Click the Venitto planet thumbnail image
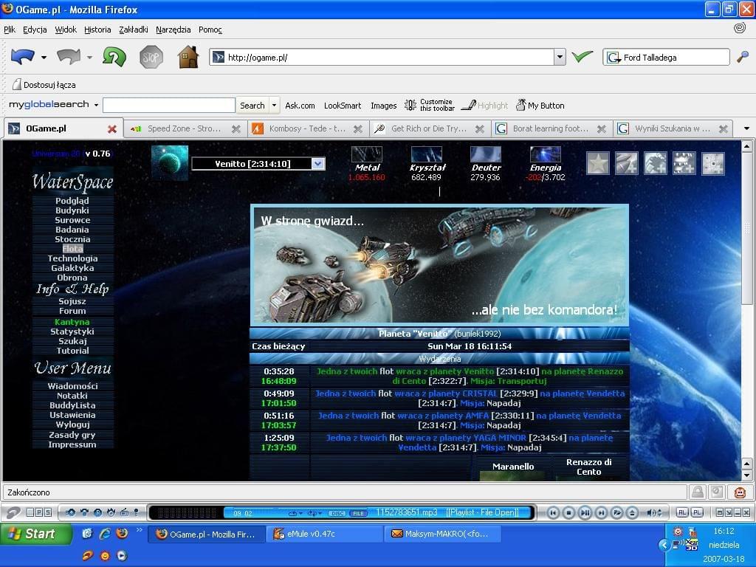The width and height of the screenshot is (756, 567). pyautogui.click(x=170, y=163)
